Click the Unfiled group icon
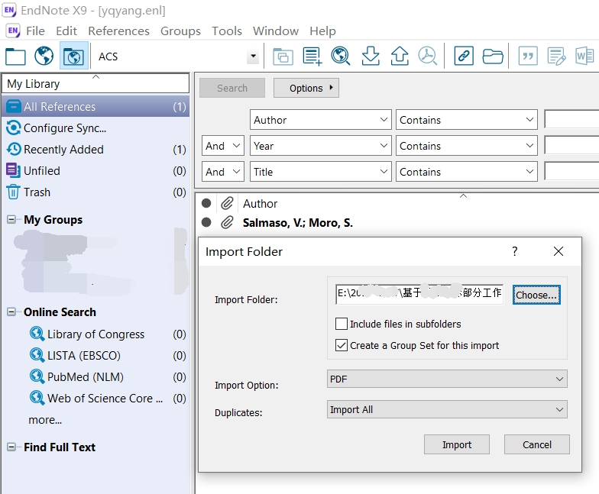Viewport: 599px width, 494px height. tap(14, 170)
